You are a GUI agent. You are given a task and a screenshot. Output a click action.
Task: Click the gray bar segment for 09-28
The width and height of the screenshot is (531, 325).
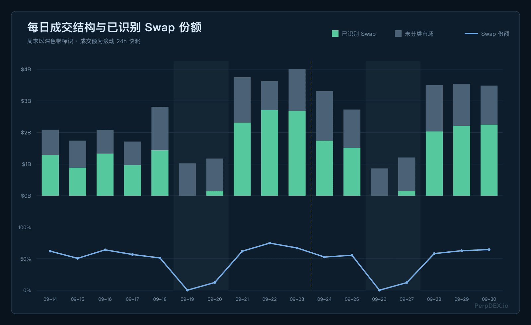point(434,108)
